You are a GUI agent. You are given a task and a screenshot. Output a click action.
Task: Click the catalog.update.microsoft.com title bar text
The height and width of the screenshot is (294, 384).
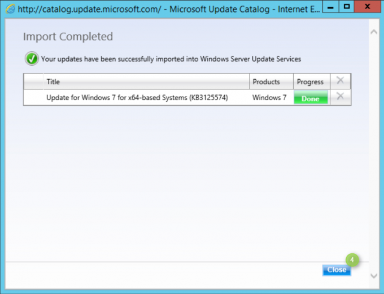pos(90,9)
